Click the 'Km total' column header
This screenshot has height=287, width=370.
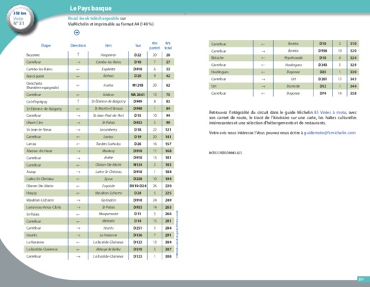168,45
